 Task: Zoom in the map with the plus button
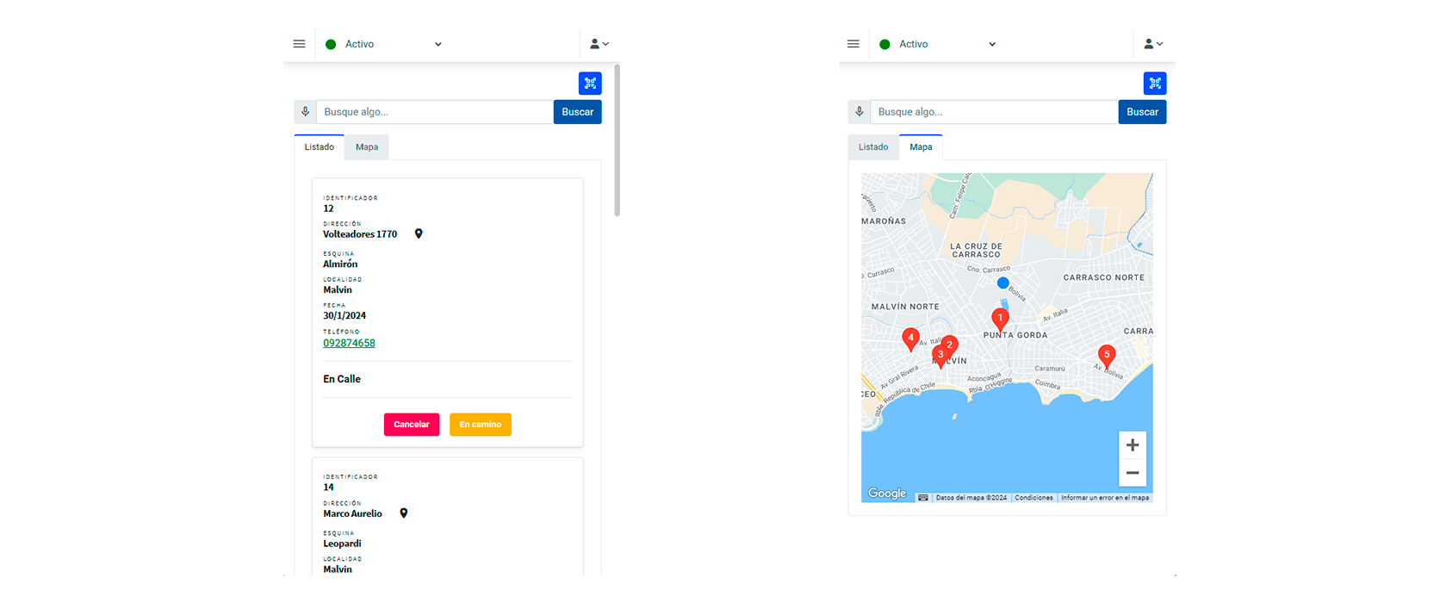(x=1132, y=445)
